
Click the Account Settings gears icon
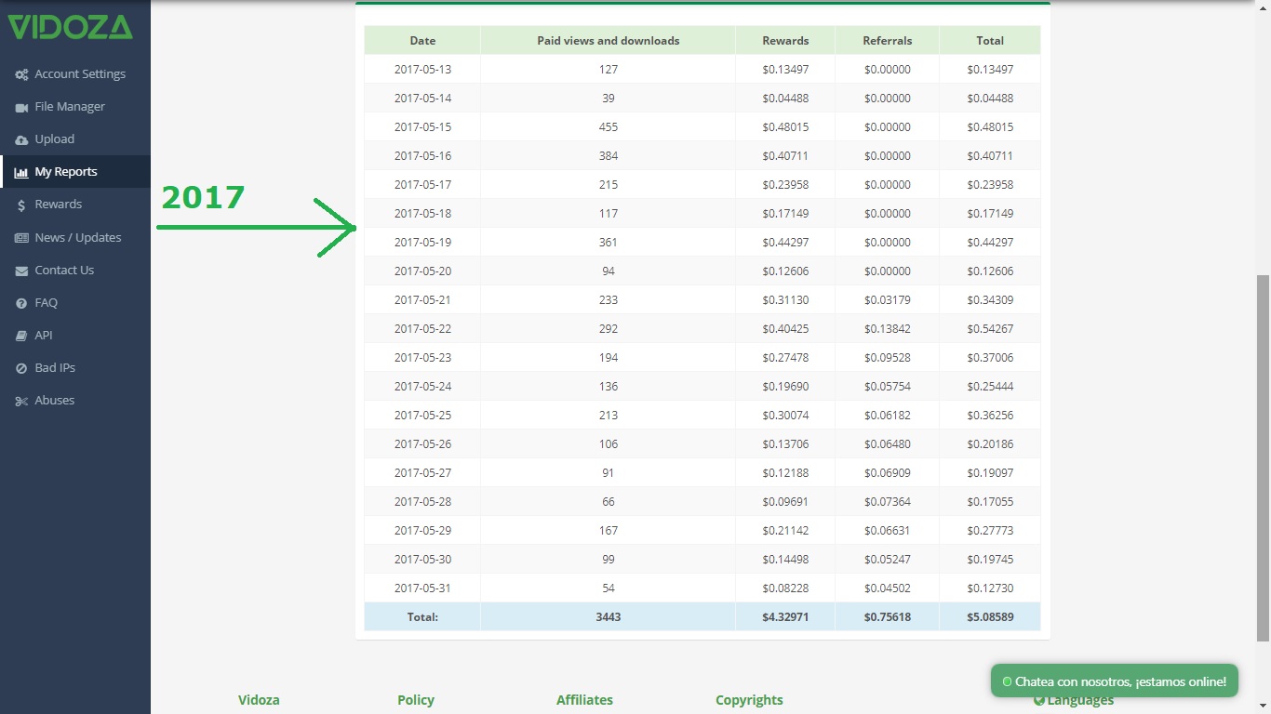pyautogui.click(x=21, y=74)
